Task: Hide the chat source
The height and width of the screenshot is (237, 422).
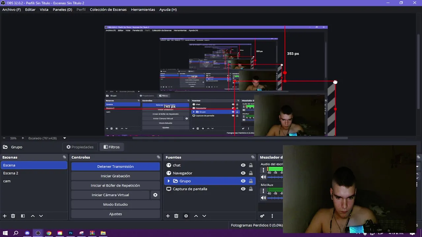Action: coord(243,165)
